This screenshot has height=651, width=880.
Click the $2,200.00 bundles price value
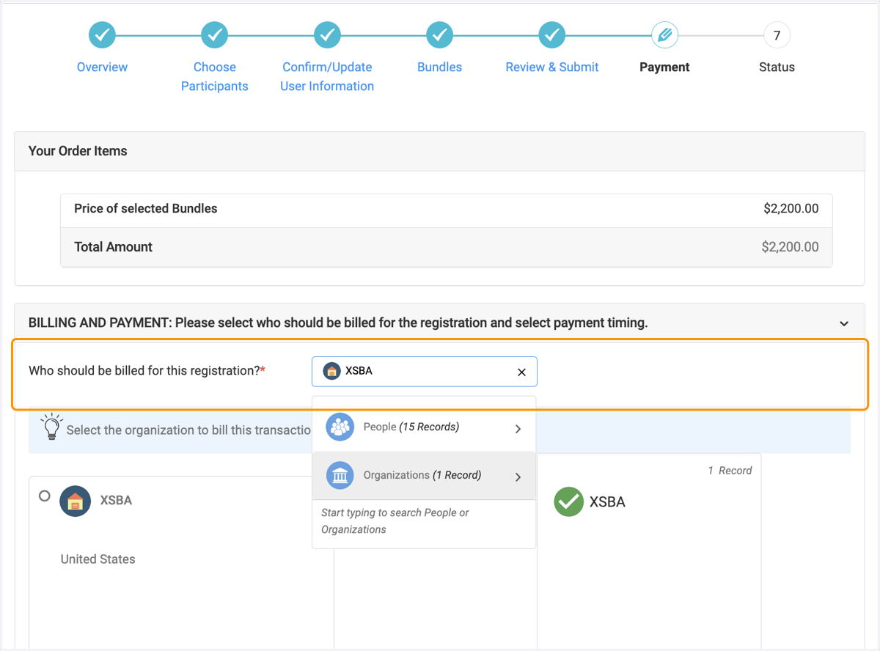pyautogui.click(x=791, y=208)
